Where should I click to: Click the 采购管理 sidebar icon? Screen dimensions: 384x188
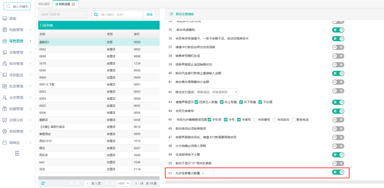point(5,52)
